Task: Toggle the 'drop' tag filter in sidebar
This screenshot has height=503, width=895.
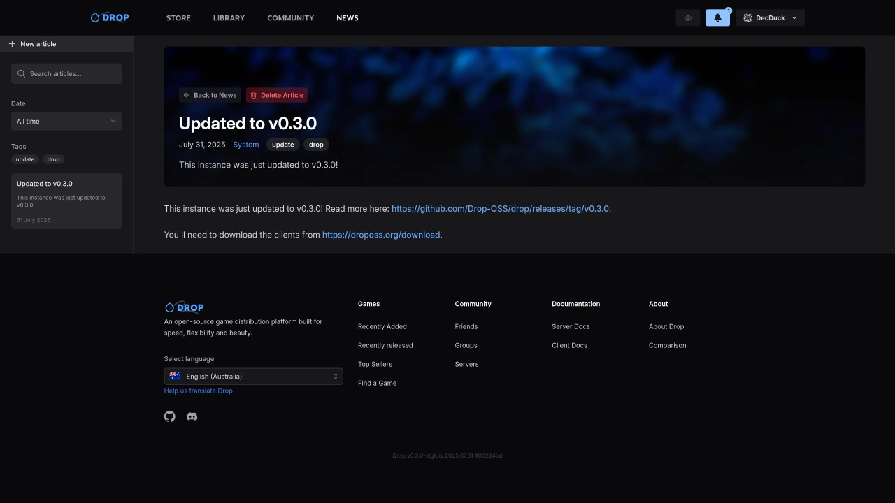Action: click(54, 159)
